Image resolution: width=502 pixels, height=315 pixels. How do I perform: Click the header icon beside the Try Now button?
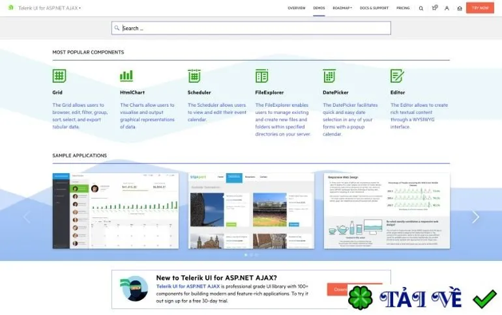pyautogui.click(x=460, y=8)
